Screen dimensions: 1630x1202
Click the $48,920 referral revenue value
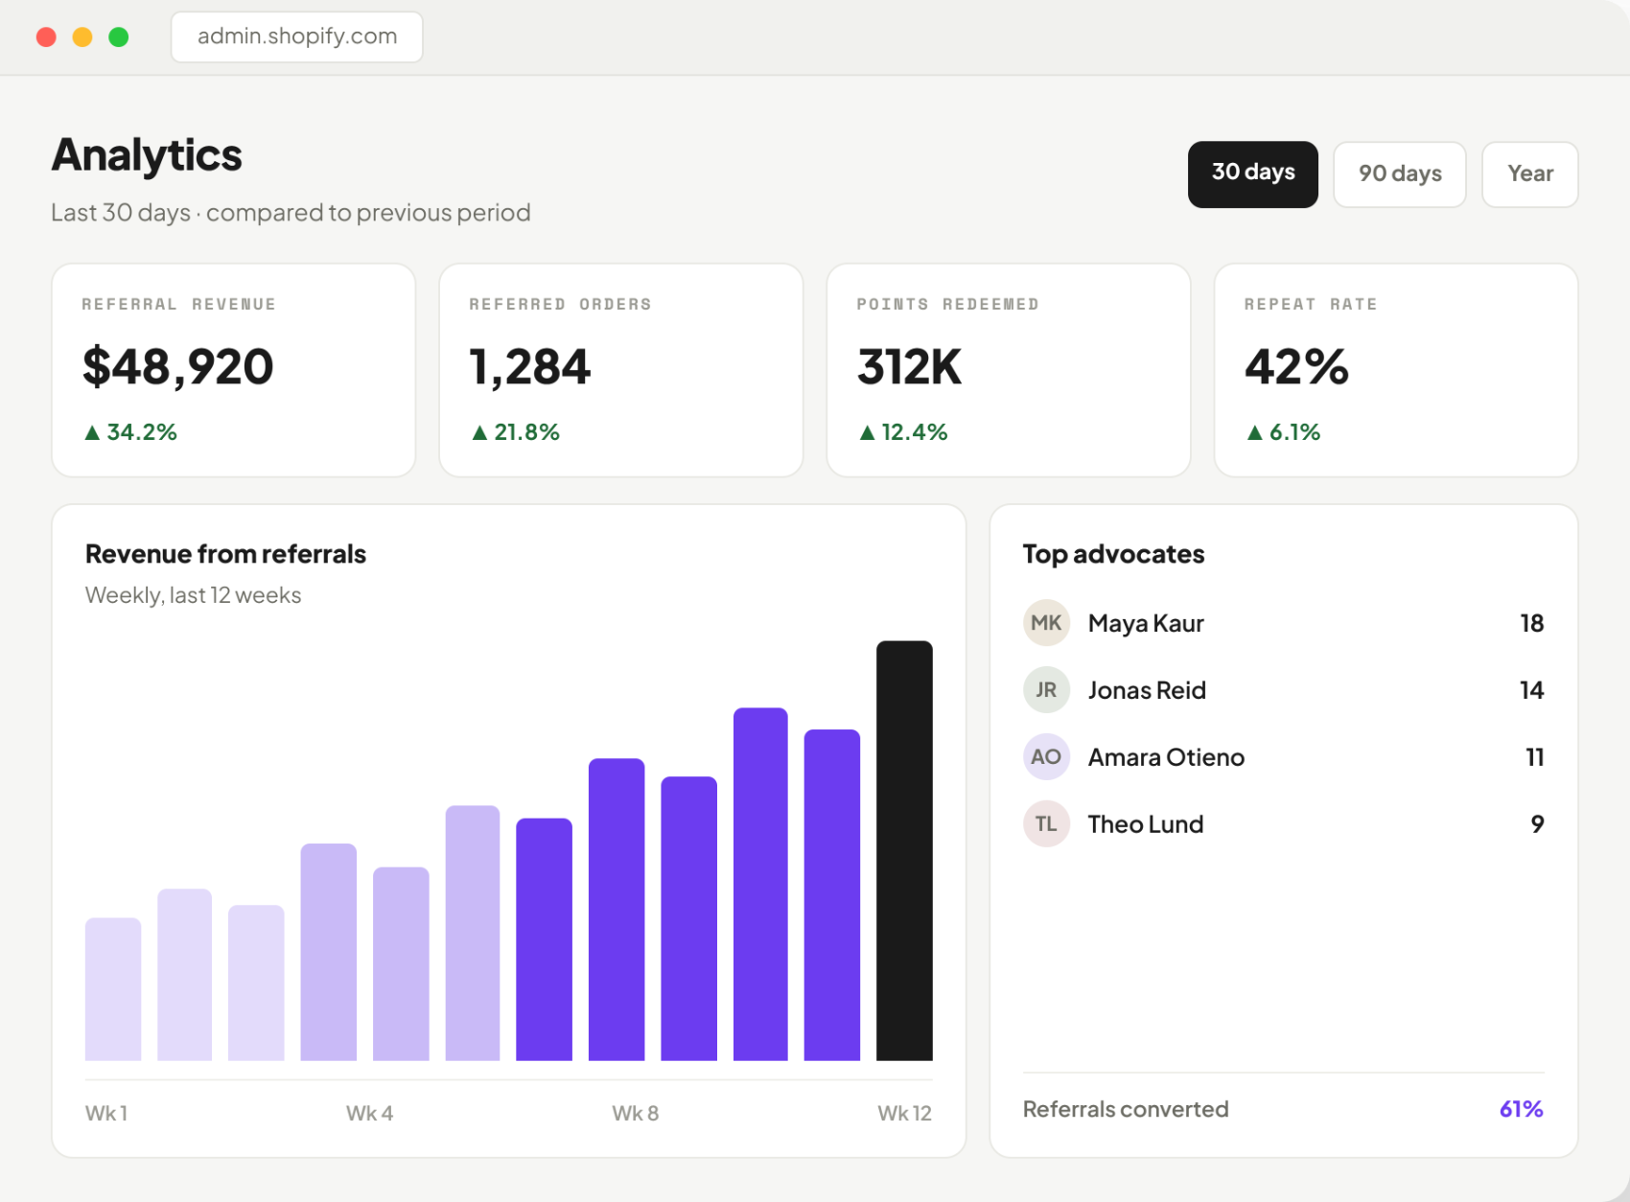[x=178, y=367]
